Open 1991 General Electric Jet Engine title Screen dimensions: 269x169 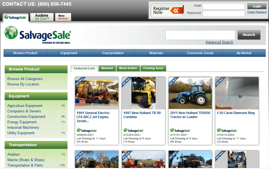tap(93, 117)
